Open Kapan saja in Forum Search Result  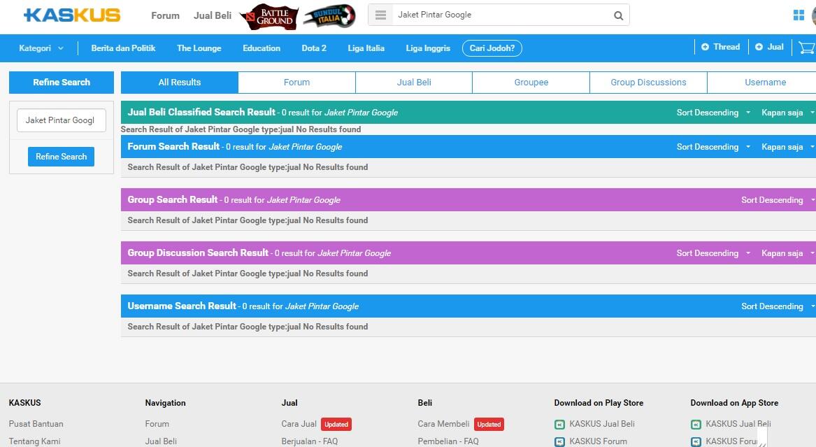coord(788,147)
